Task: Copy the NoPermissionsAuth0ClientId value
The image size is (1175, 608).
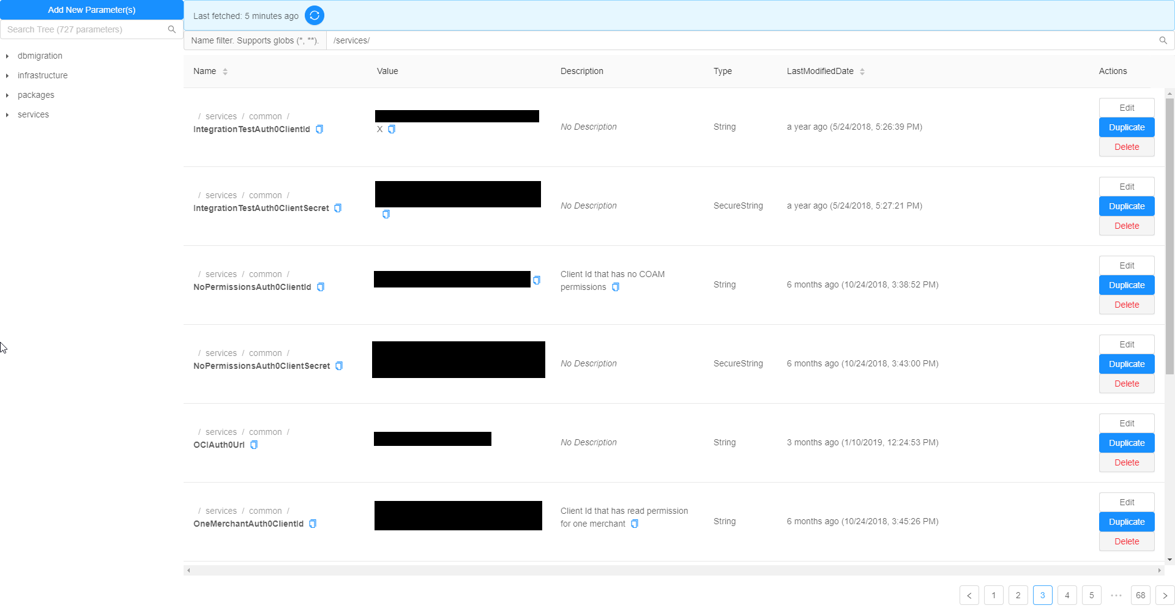Action: (537, 280)
